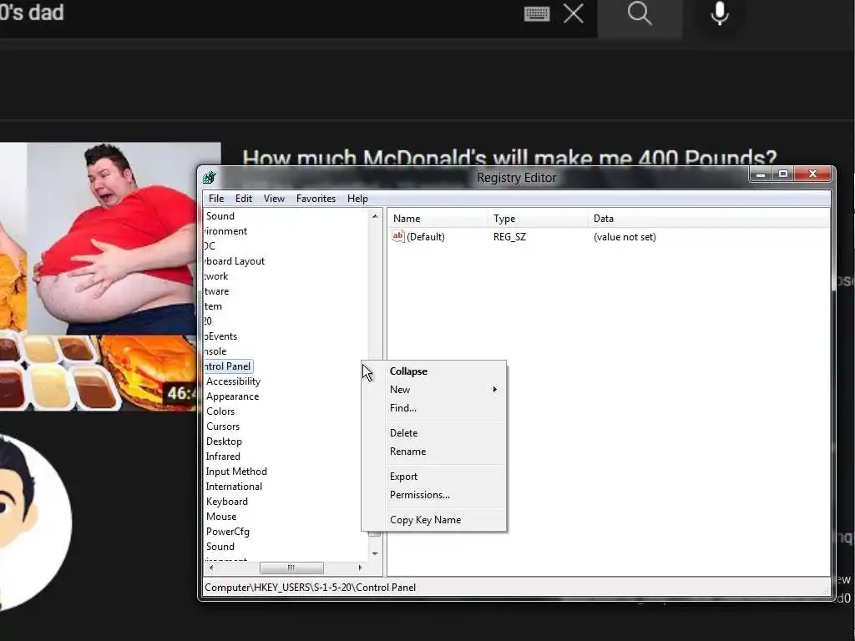Select the Sound key below PowerCfg
Screen dimensions: 855x641
(x=220, y=546)
